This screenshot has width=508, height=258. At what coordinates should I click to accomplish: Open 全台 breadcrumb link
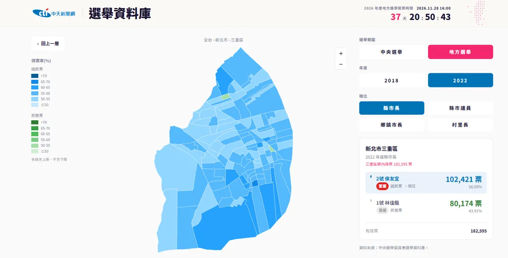208,40
